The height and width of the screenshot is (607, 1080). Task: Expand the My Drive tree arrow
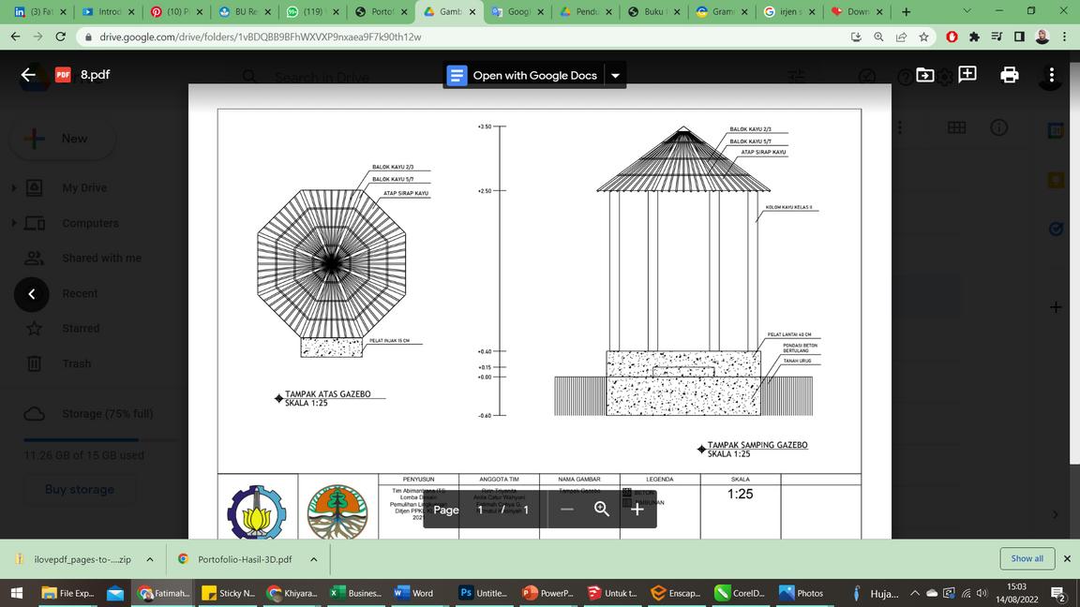point(14,188)
